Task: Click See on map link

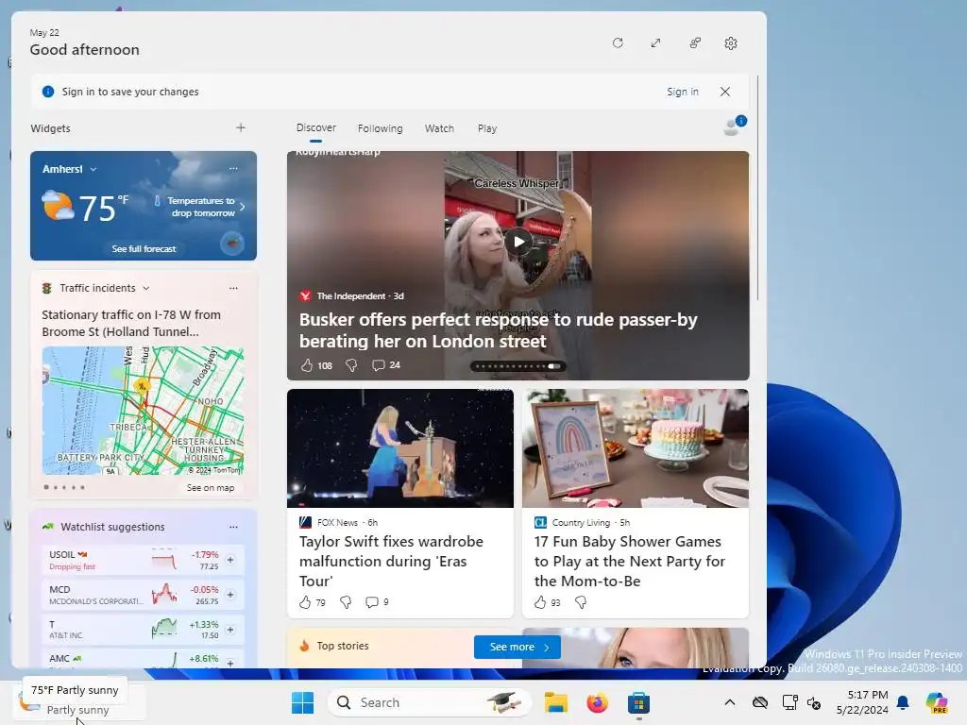Action: [211, 488]
